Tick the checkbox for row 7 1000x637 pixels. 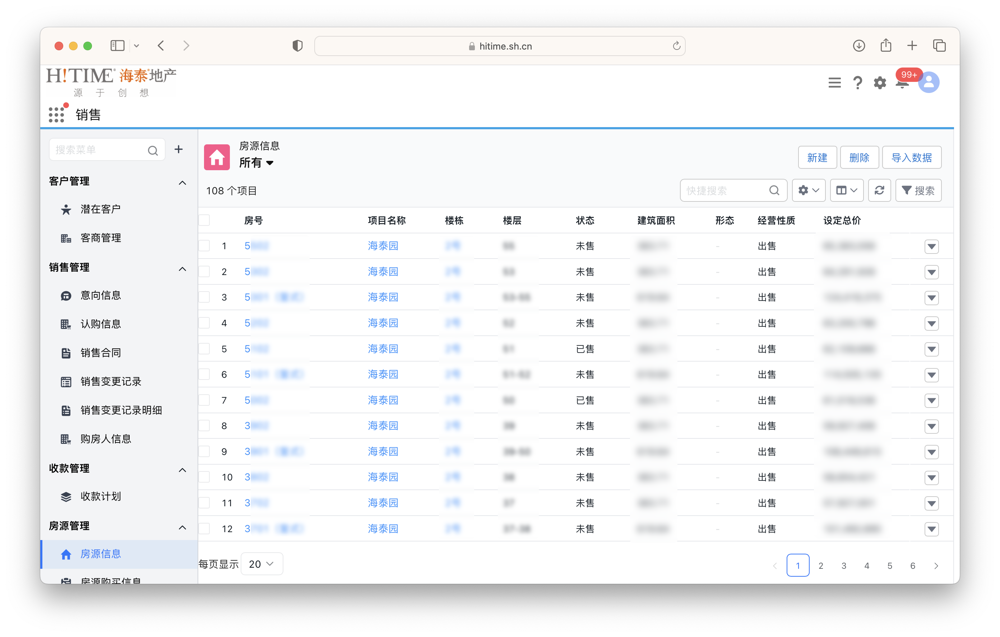204,400
